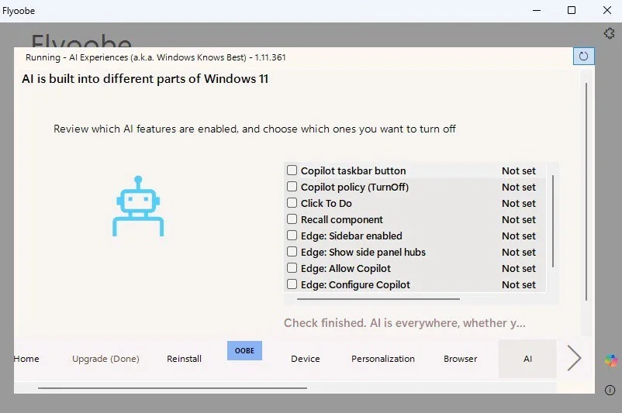This screenshot has height=413, width=622.
Task: Click the next arrow chevron in navigation
Action: pos(574,358)
